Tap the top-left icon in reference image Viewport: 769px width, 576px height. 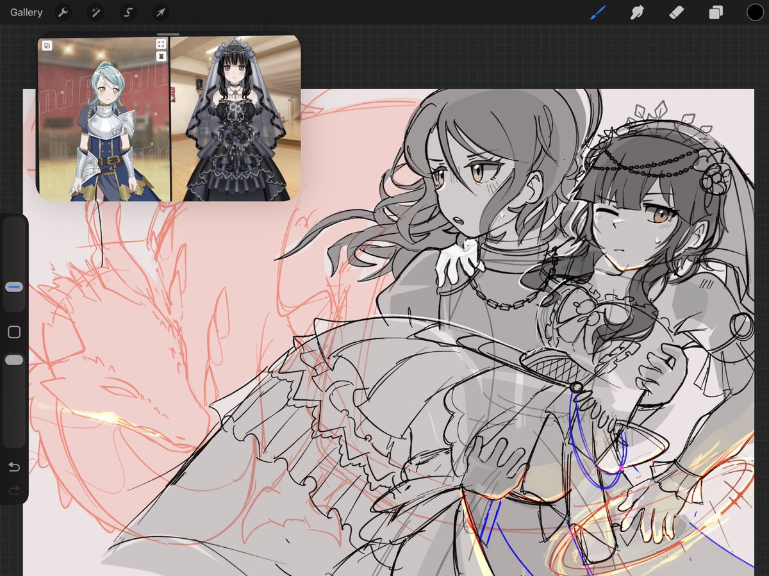(x=47, y=45)
